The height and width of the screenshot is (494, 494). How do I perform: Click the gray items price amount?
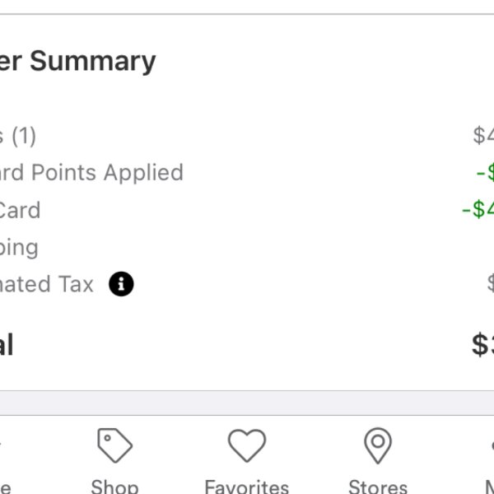[x=483, y=136]
